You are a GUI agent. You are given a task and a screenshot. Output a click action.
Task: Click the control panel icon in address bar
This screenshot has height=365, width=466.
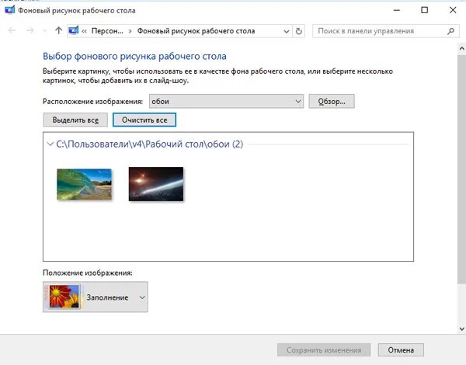[74, 30]
